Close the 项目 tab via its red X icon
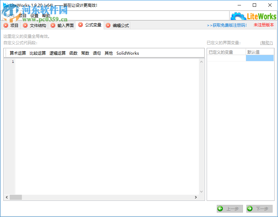This screenshot has width=278, height=217. pyautogui.click(x=5, y=25)
